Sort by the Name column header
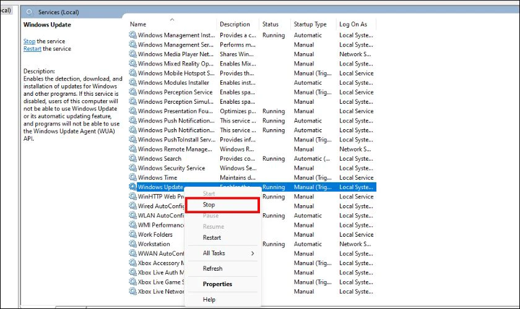Viewport: 520px width, 309px height. pyautogui.click(x=138, y=24)
